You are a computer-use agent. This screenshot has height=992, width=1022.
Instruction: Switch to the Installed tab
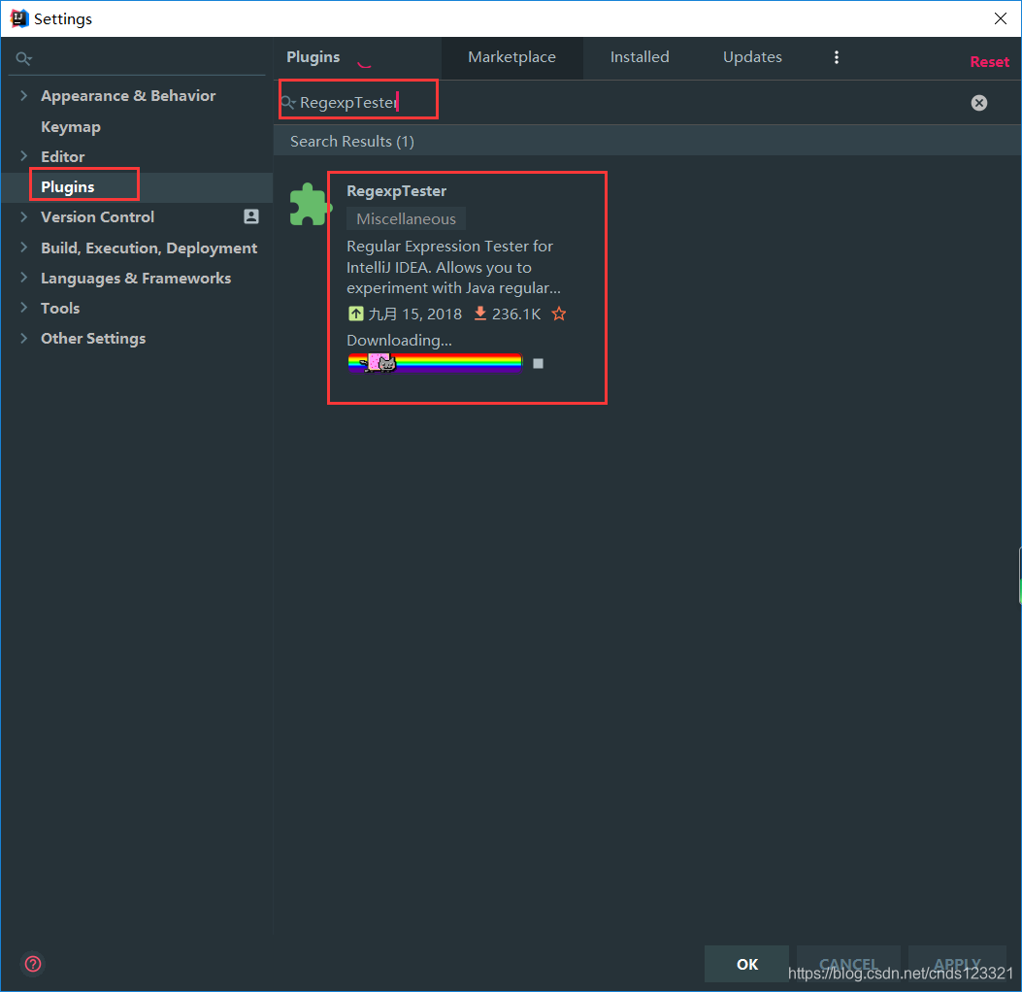[x=640, y=57]
